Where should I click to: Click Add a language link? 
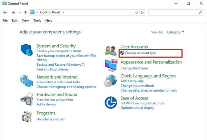[x=132, y=81]
